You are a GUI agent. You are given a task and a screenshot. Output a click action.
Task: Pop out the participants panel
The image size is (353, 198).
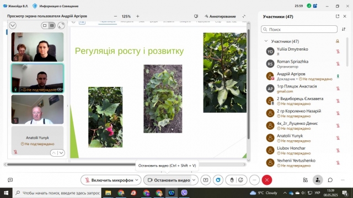337,16
